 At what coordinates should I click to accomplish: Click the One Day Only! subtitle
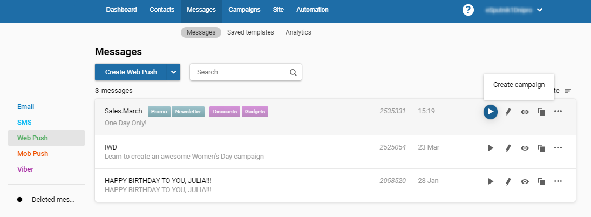[126, 123]
